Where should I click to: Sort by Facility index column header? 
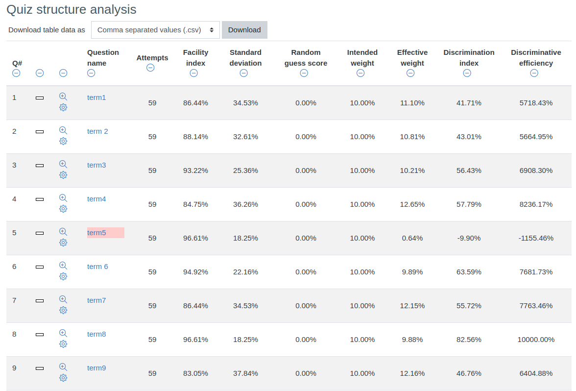pyautogui.click(x=195, y=58)
